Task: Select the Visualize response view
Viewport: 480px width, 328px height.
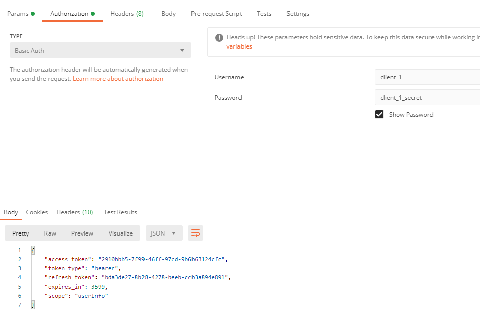Action: click(120, 233)
